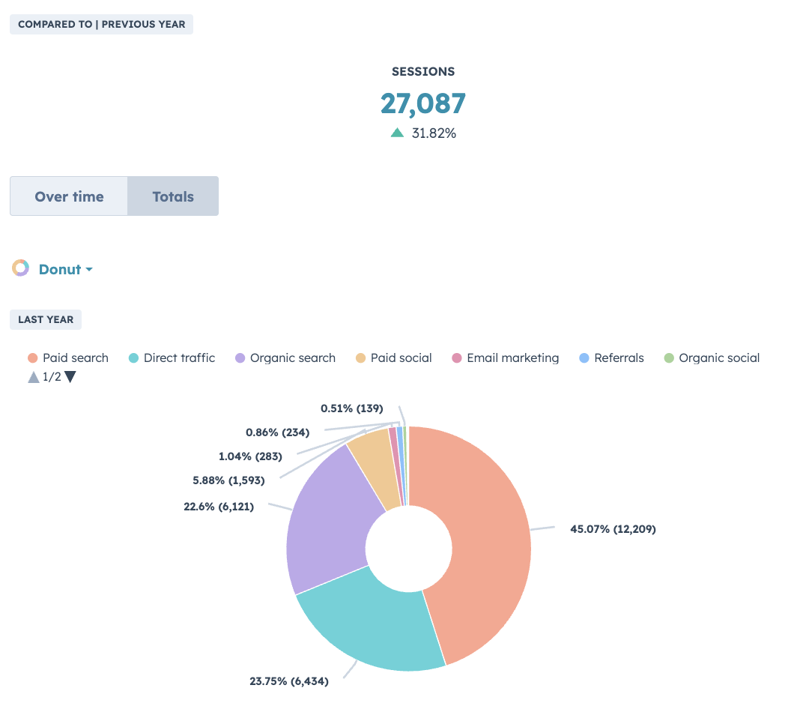Select the Totals tab
This screenshot has height=727, width=803.
[x=173, y=197]
